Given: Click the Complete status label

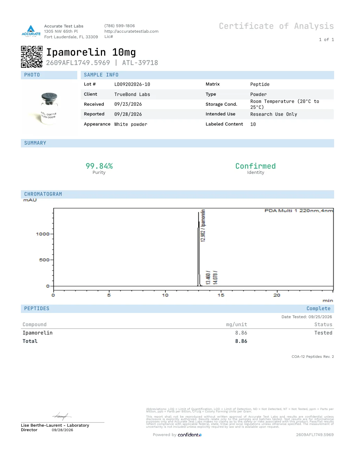Looking at the screenshot, I should point(318,309).
